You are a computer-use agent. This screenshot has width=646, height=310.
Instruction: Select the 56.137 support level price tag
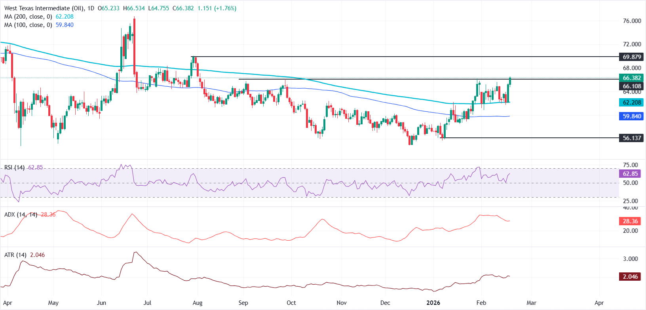[632, 138]
